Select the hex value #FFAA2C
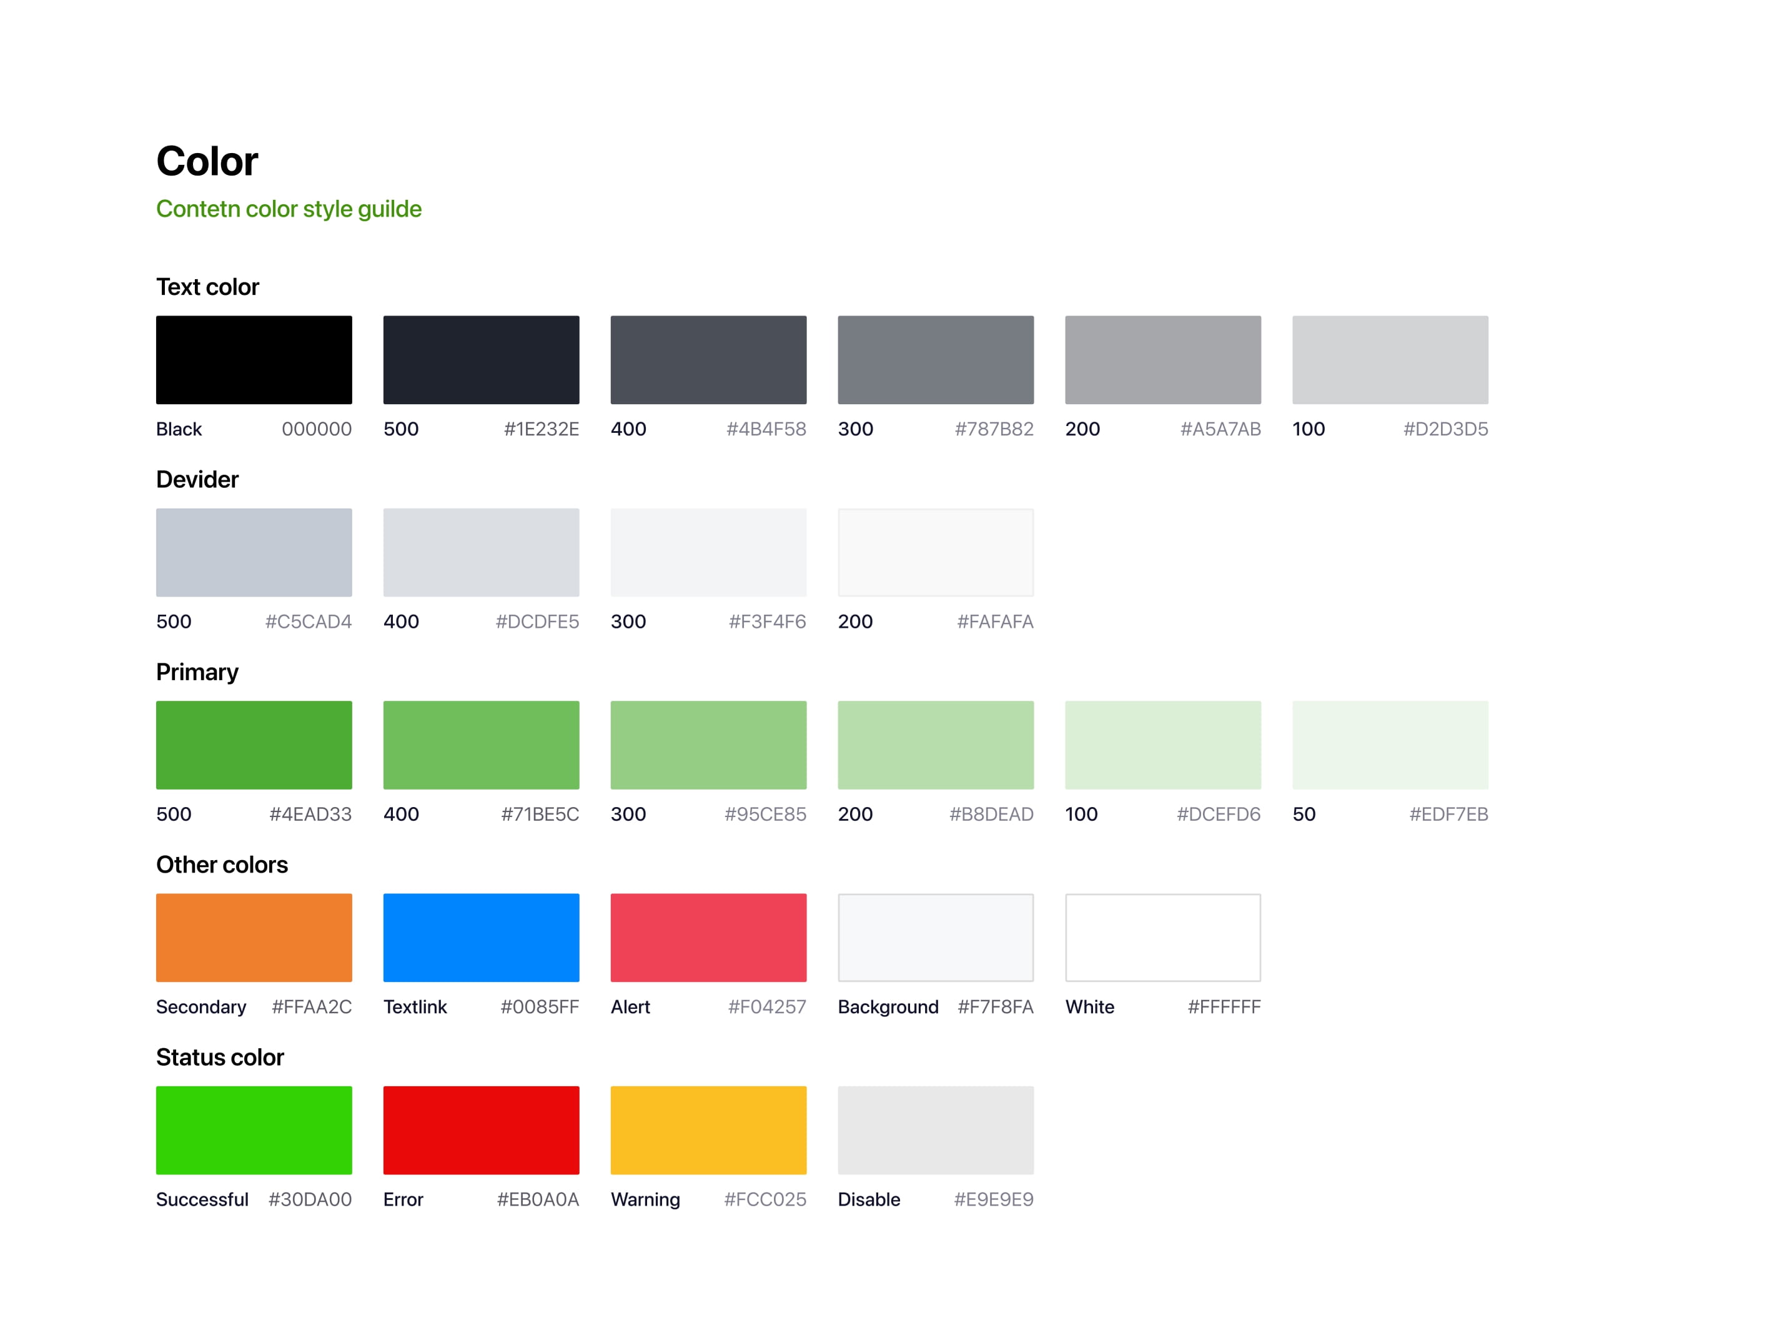This screenshot has height=1333, width=1777. coord(312,1007)
